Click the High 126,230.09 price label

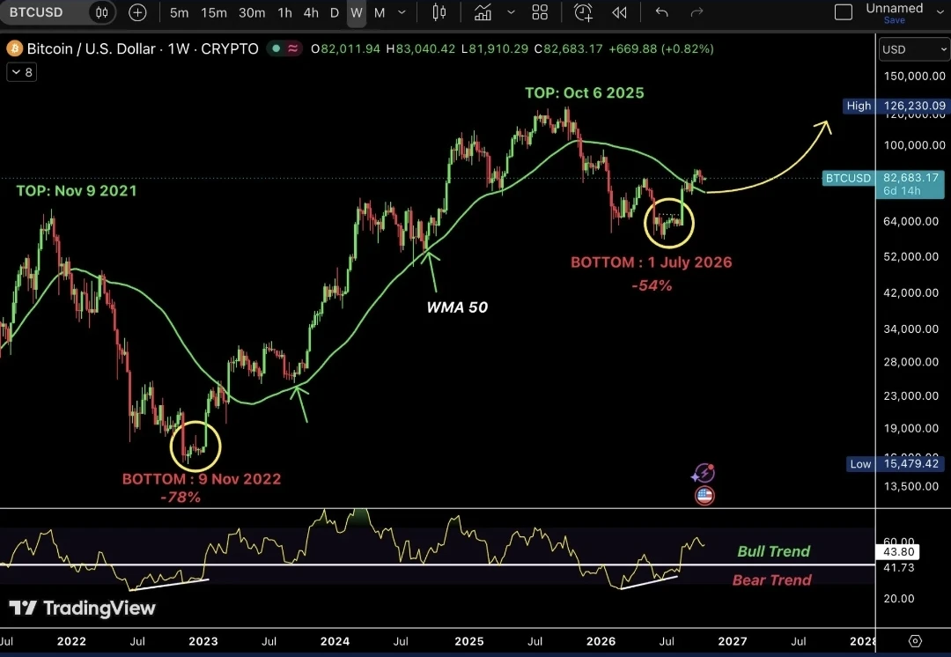896,106
